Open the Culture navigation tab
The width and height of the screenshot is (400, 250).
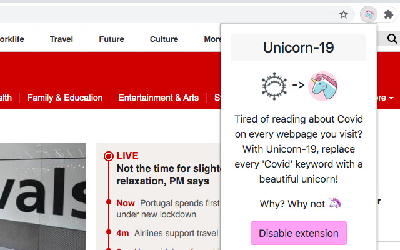(x=164, y=39)
